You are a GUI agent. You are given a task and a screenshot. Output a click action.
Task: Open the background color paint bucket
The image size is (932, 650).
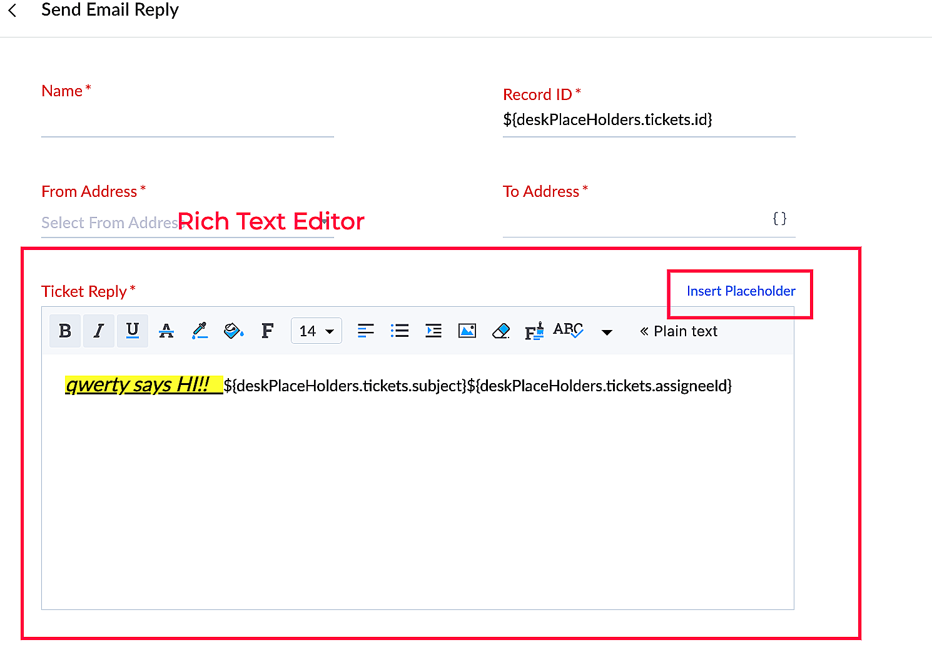click(233, 331)
